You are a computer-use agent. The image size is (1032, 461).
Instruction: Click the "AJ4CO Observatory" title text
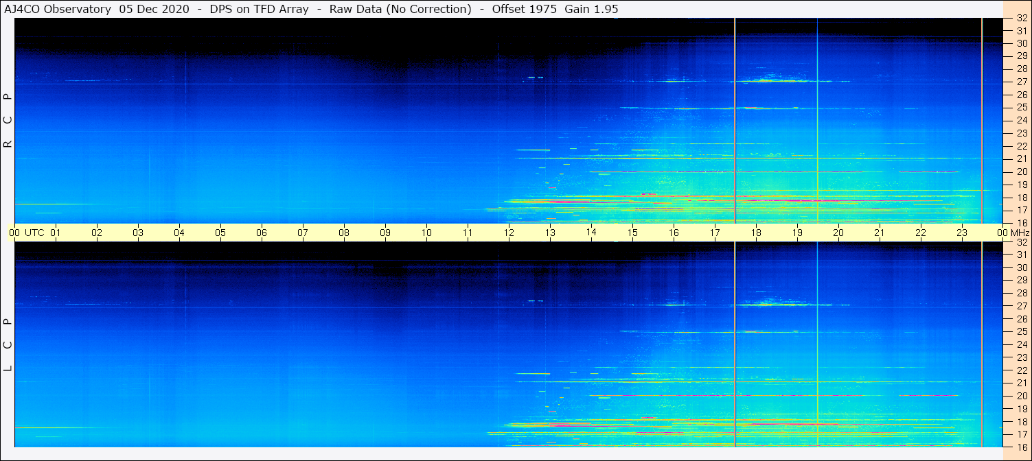58,10
